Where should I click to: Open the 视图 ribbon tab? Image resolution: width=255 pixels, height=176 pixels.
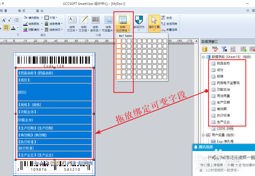4,11
